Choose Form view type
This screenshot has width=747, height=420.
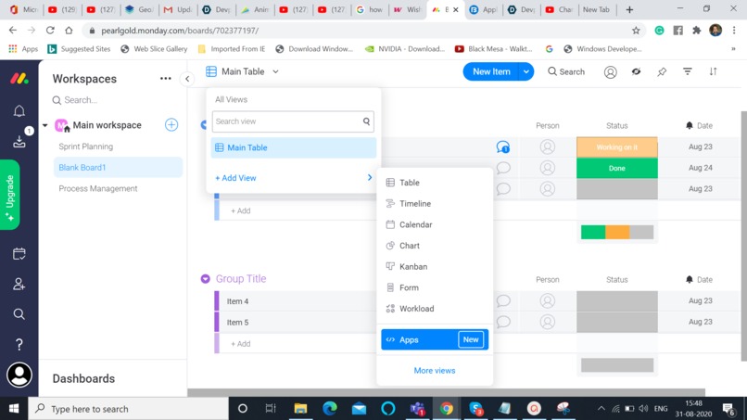435,287
